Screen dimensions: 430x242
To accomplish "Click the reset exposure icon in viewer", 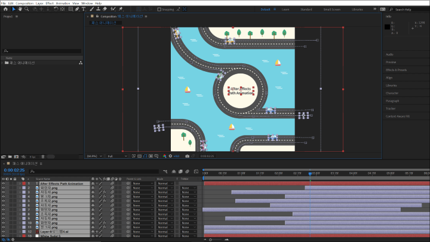I will pyautogui.click(x=170, y=156).
